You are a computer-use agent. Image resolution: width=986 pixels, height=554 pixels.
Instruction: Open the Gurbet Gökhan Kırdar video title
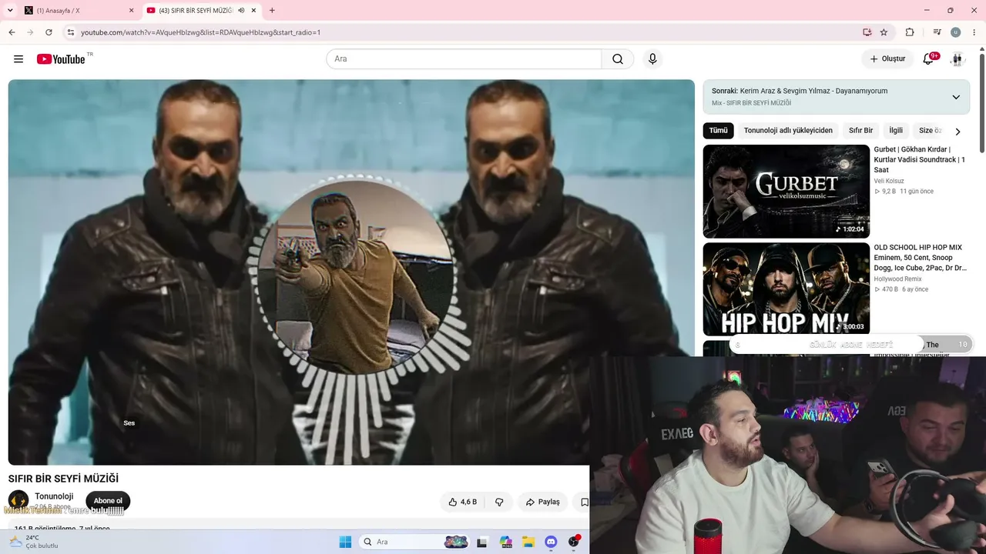920,159
